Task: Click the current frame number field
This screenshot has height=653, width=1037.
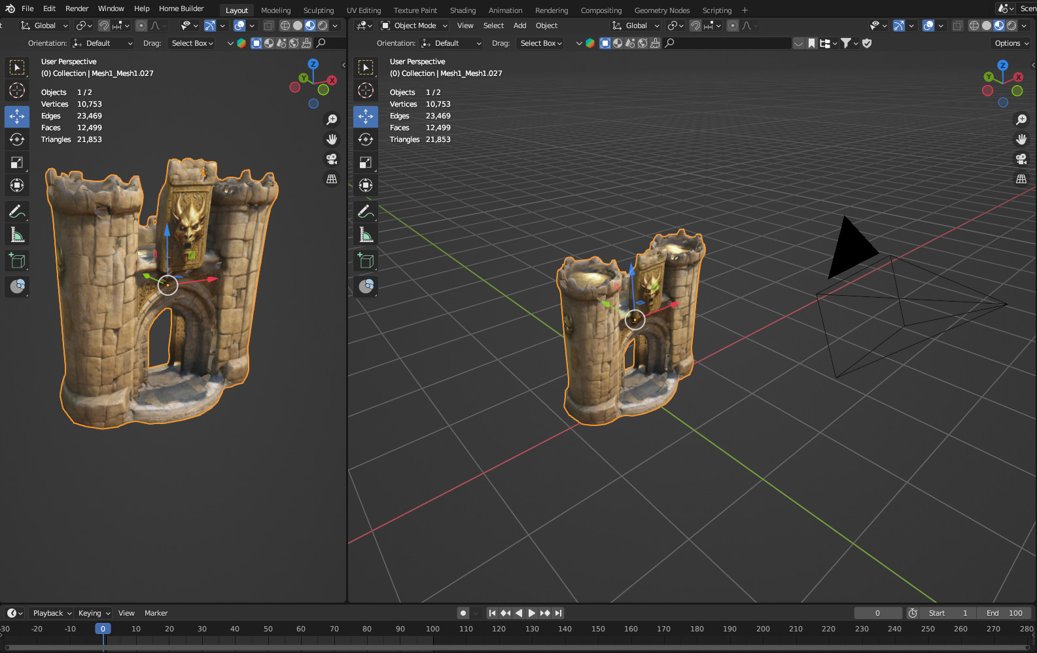Action: [878, 613]
